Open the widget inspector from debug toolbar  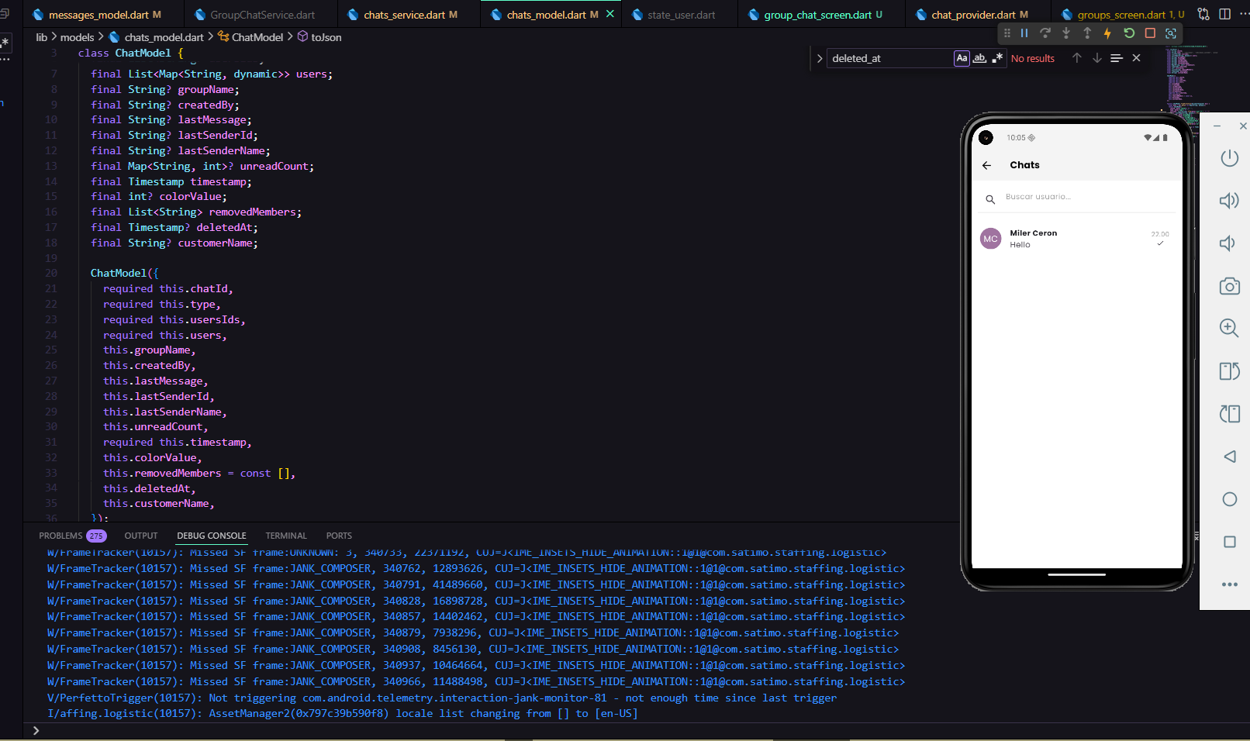(1171, 33)
